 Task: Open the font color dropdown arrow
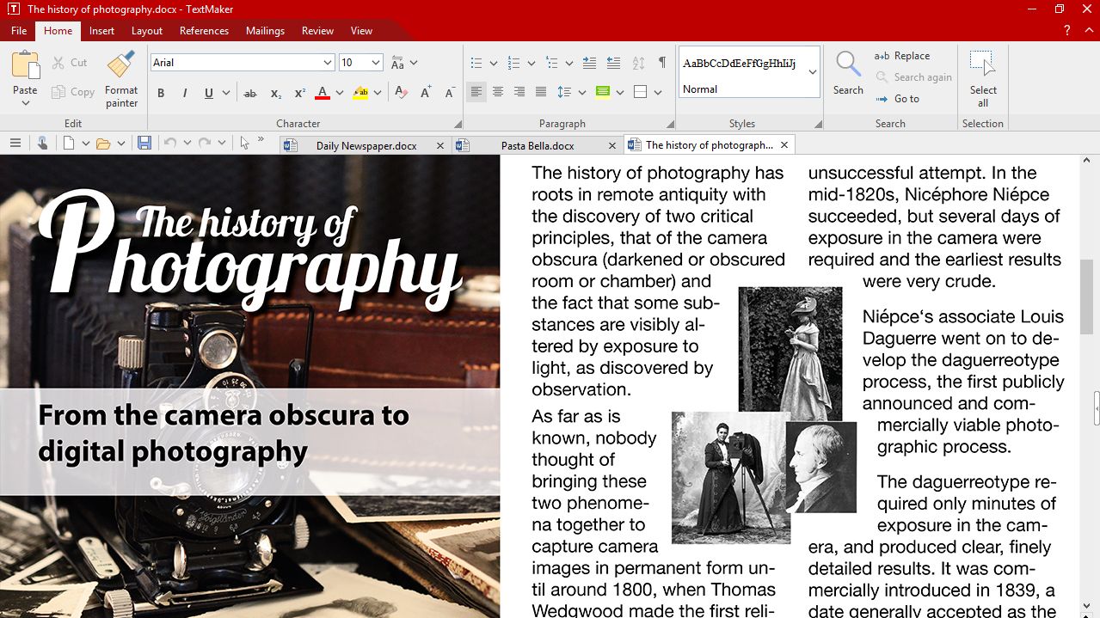click(340, 93)
